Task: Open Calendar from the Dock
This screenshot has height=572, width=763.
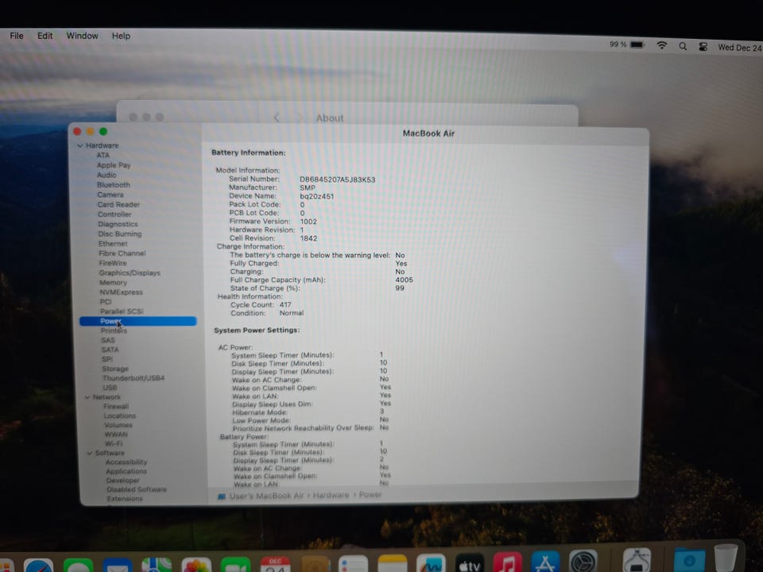Action: (x=275, y=564)
